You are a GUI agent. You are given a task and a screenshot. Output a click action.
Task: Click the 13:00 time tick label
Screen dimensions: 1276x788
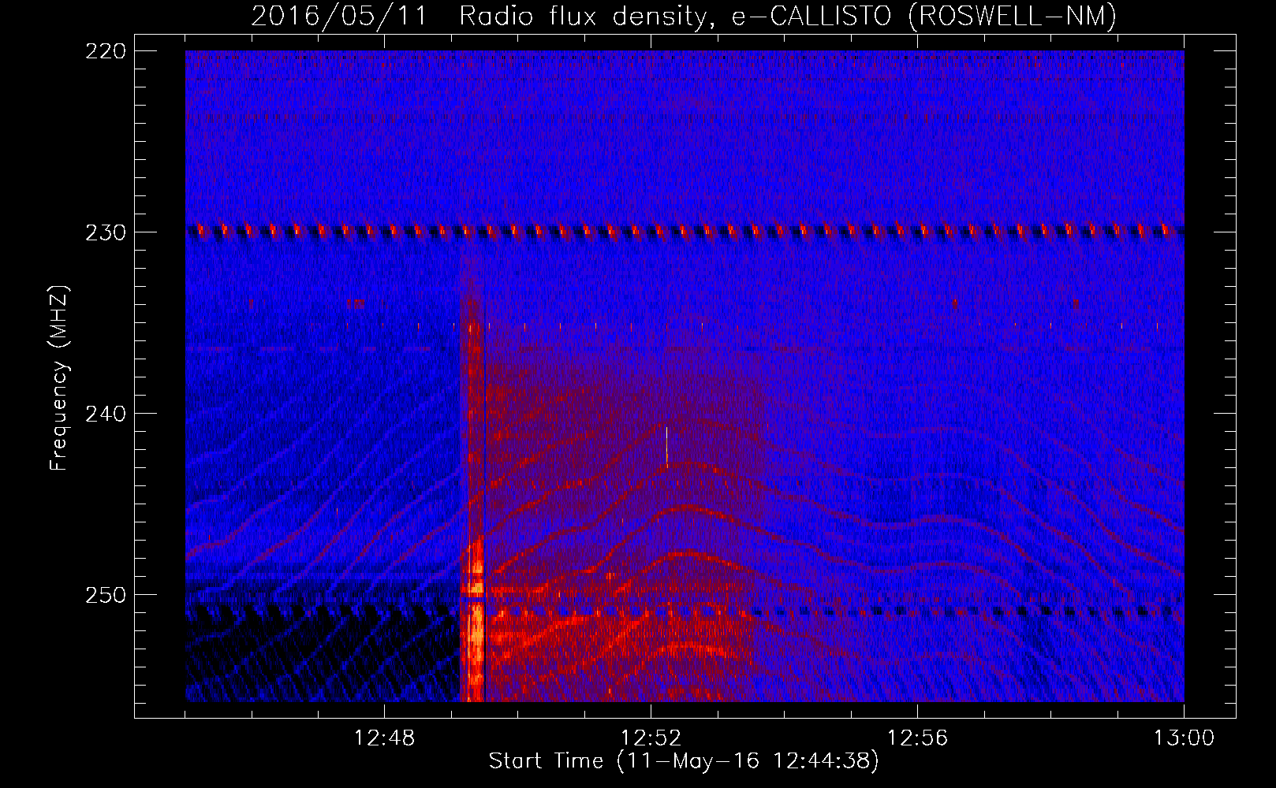pyautogui.click(x=1185, y=738)
